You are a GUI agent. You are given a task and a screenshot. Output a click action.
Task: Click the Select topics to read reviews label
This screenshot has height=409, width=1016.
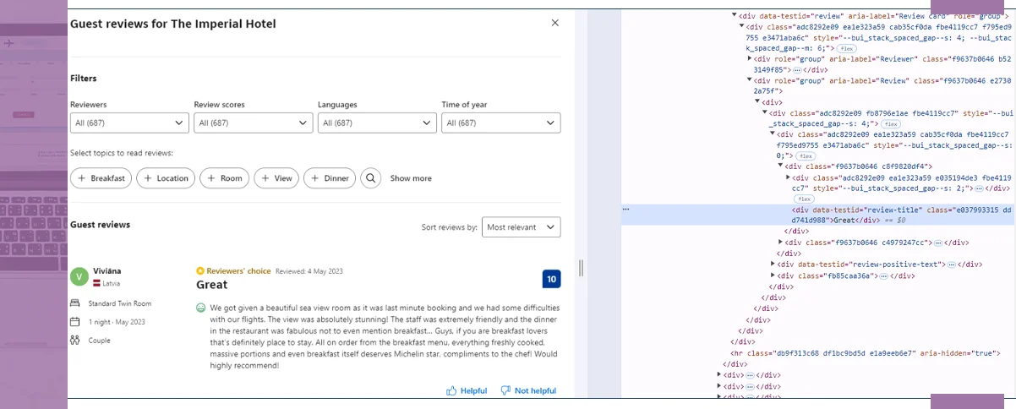[x=122, y=153]
